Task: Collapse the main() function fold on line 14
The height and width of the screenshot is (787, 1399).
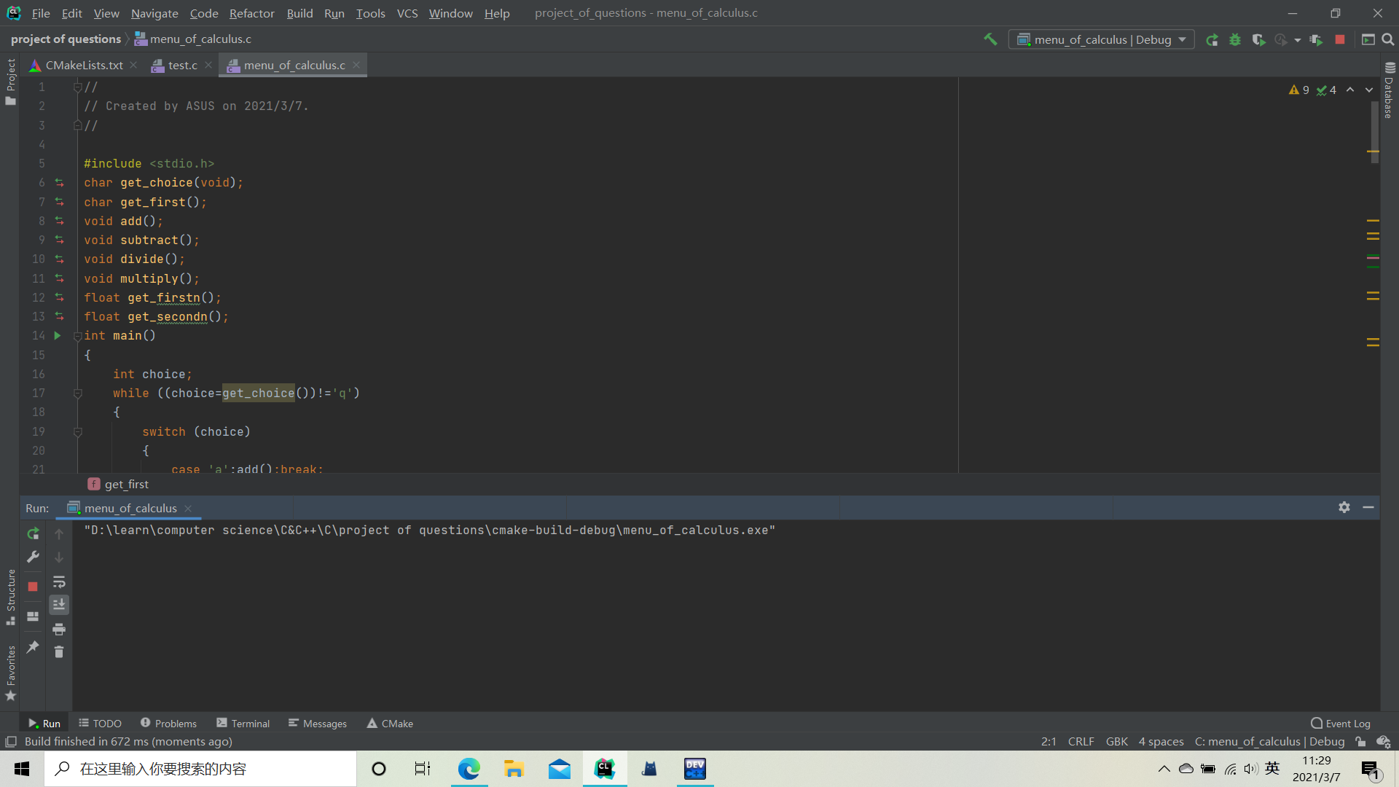Action: click(x=77, y=336)
